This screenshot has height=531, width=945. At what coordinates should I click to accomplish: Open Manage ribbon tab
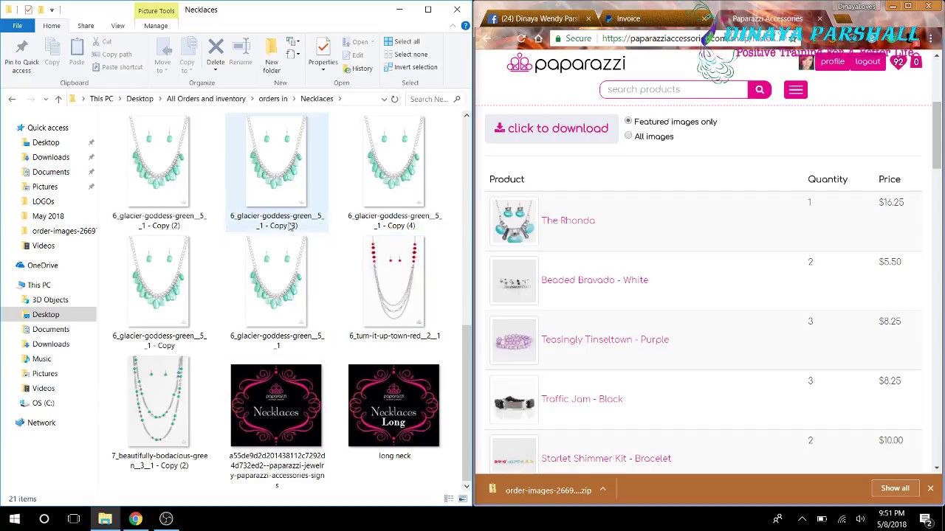click(x=156, y=26)
